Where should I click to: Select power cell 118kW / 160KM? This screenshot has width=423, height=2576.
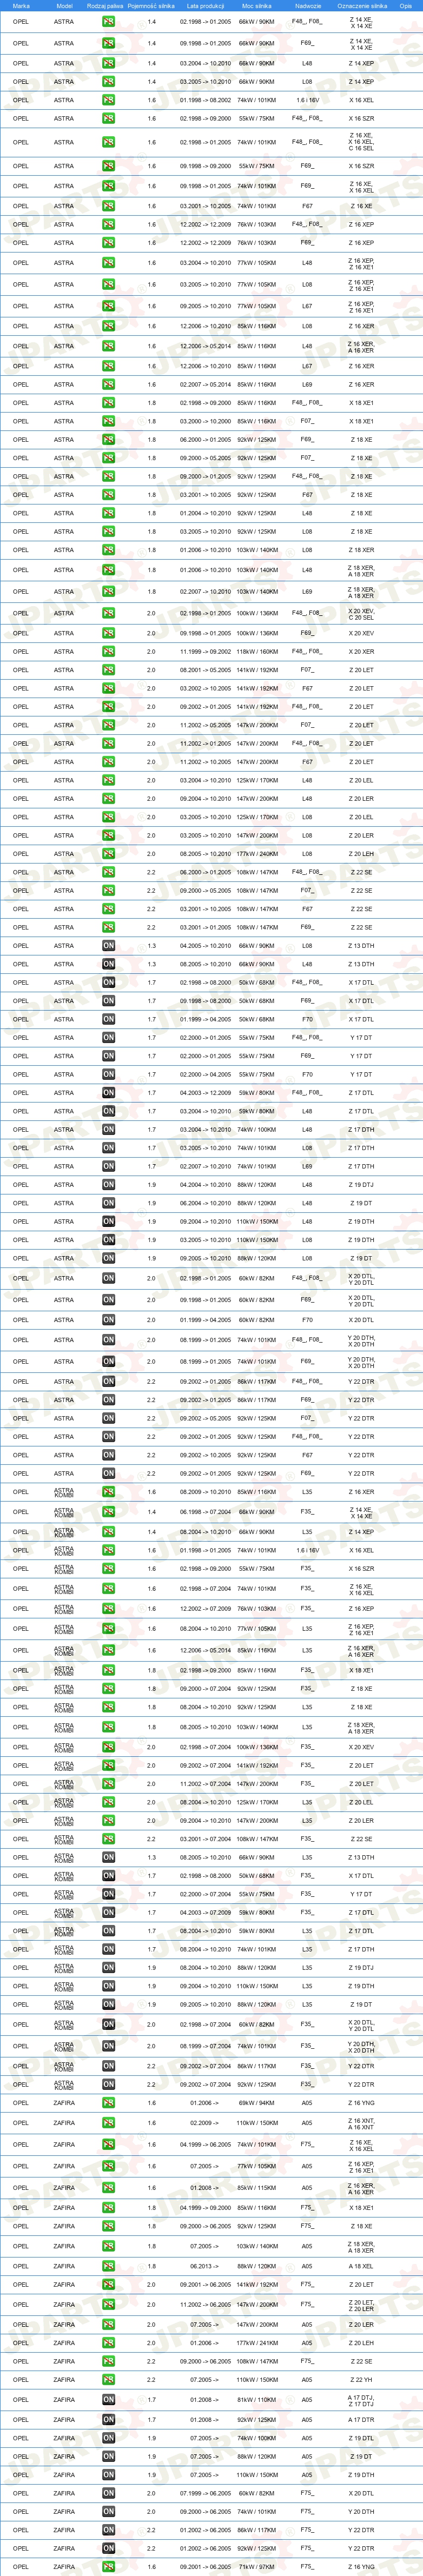(x=256, y=652)
